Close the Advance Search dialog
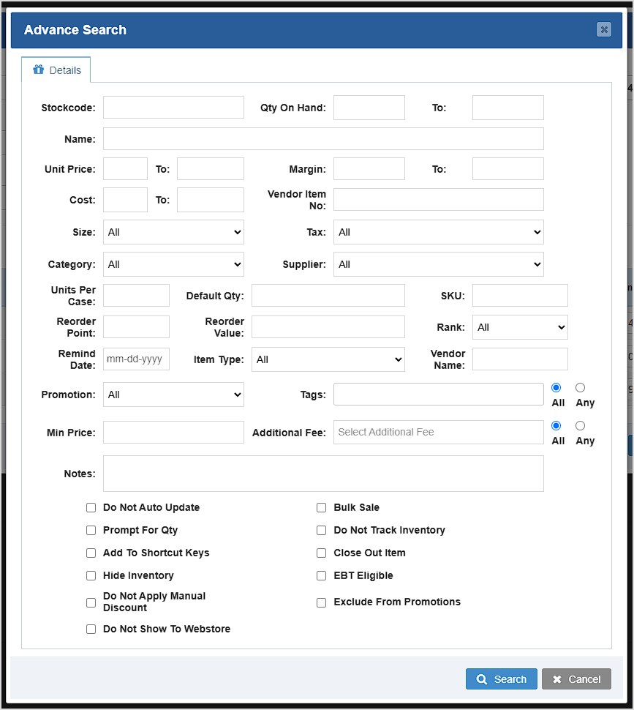 click(x=603, y=29)
